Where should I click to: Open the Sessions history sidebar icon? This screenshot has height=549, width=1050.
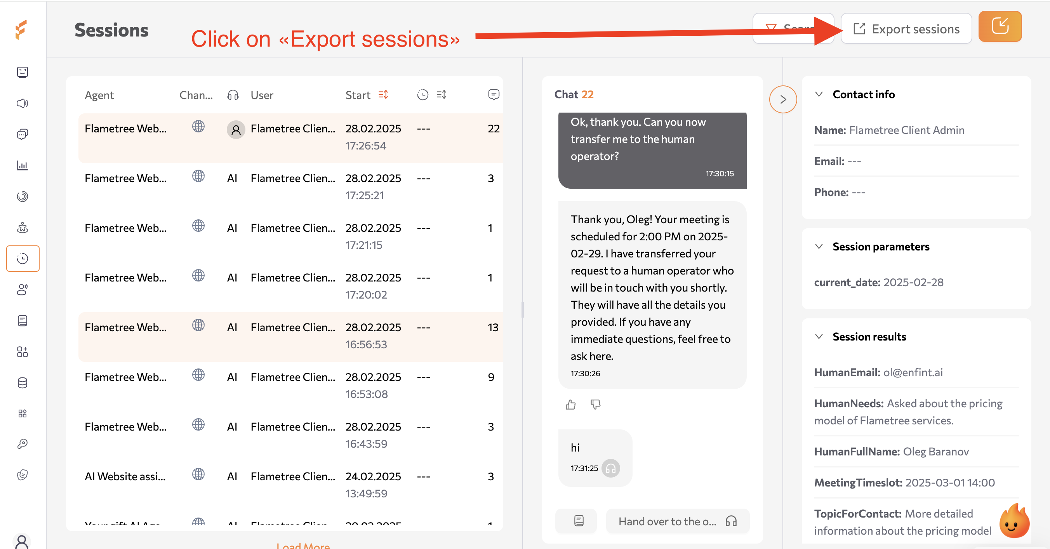coord(23,259)
